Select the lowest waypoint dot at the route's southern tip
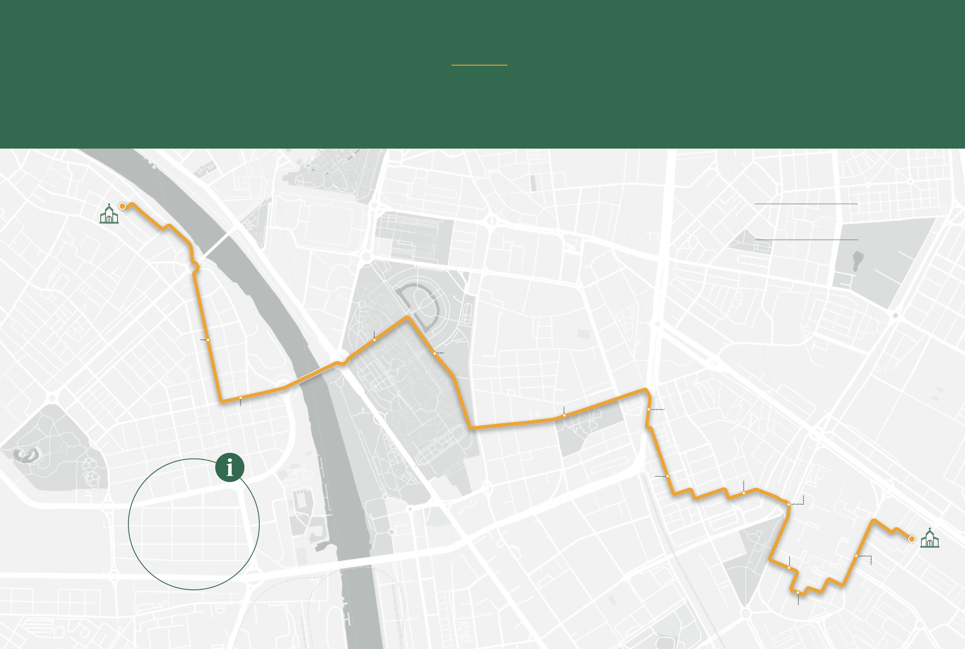 click(x=798, y=592)
